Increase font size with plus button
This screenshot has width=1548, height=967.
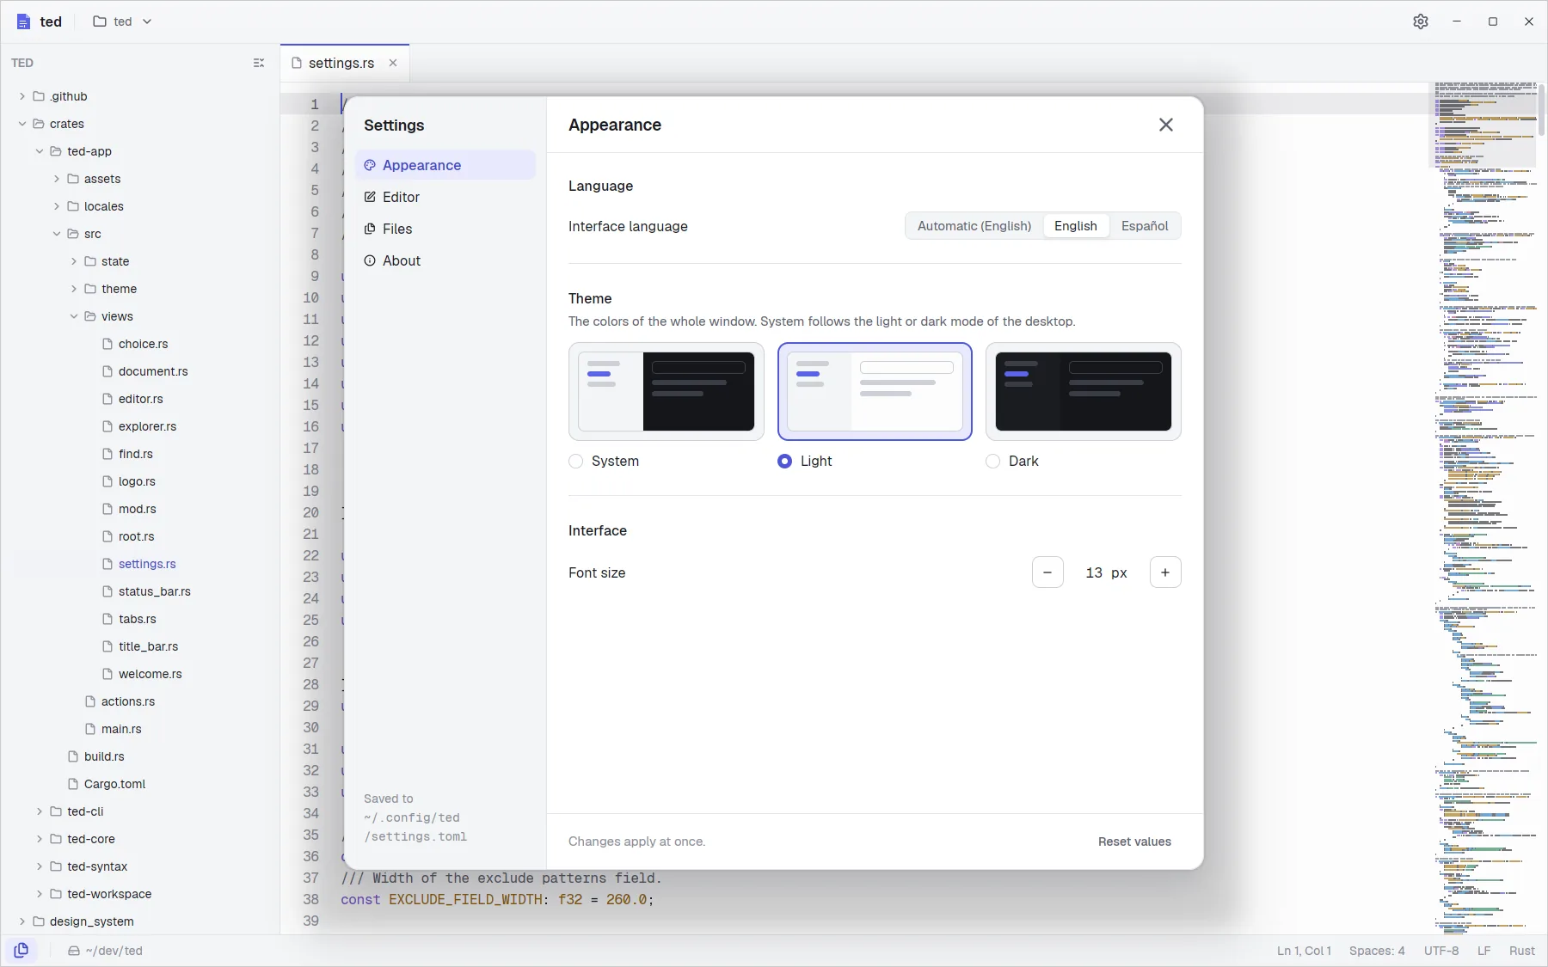point(1165,572)
